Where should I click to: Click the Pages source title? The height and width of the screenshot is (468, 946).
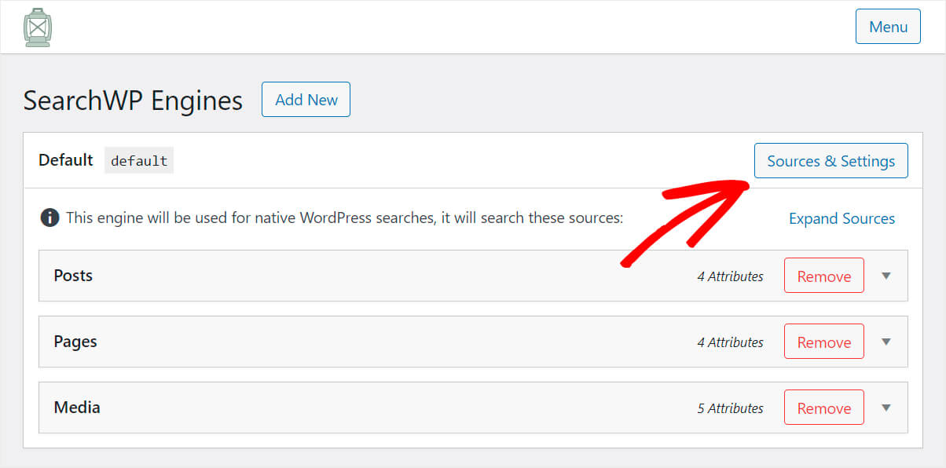coord(75,342)
